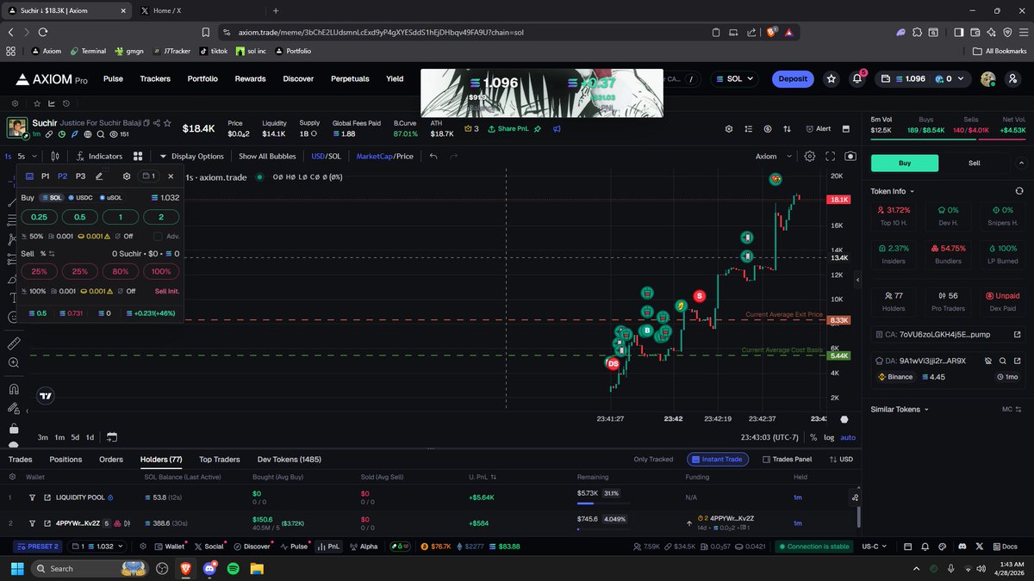This screenshot has width=1034, height=581.
Task: Open the Pulse menu item
Action: (113, 78)
